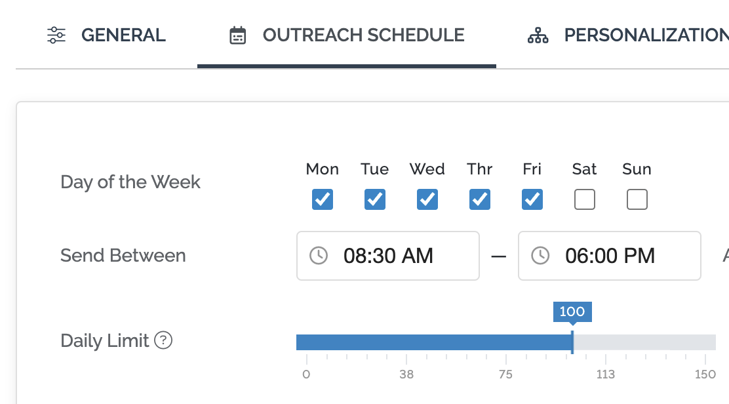Click the clock icon in the start time field
Screen dimensions: 729x404
point(319,256)
